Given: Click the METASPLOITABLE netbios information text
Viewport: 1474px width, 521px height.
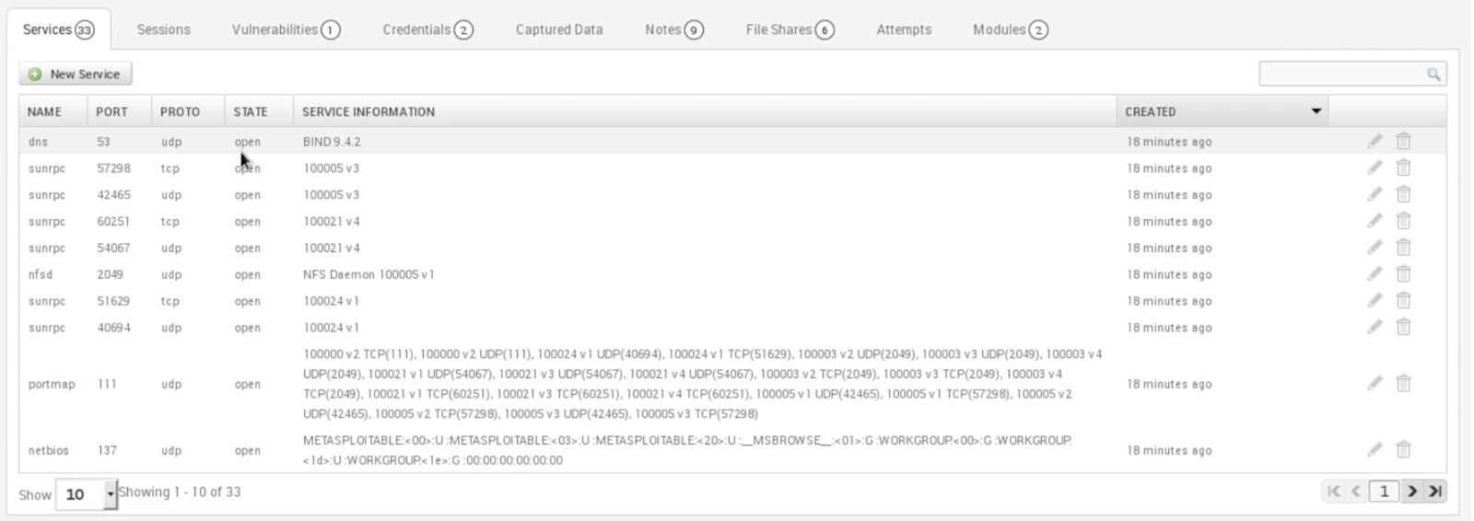Looking at the screenshot, I should (x=687, y=450).
